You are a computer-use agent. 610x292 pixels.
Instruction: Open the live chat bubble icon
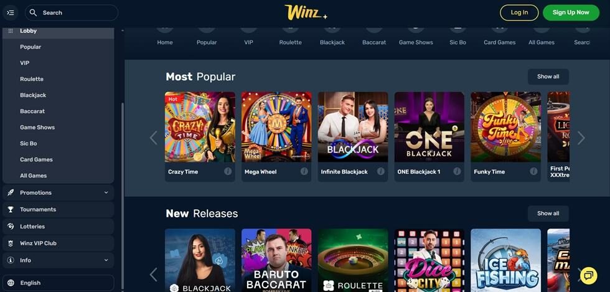click(x=588, y=275)
